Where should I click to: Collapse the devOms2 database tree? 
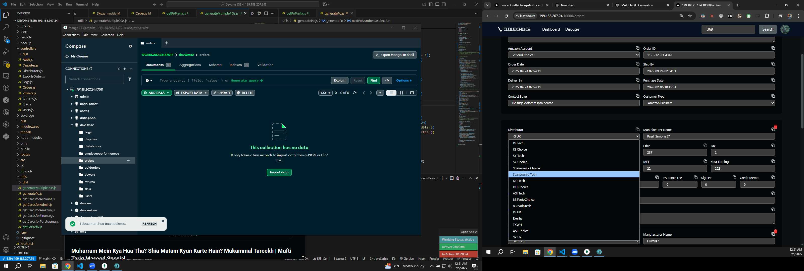coord(72,125)
